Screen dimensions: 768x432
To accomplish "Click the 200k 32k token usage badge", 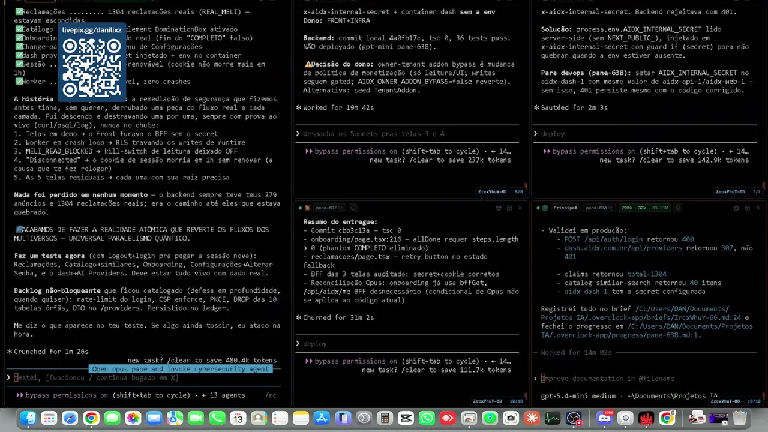I will pyautogui.click(x=645, y=208).
